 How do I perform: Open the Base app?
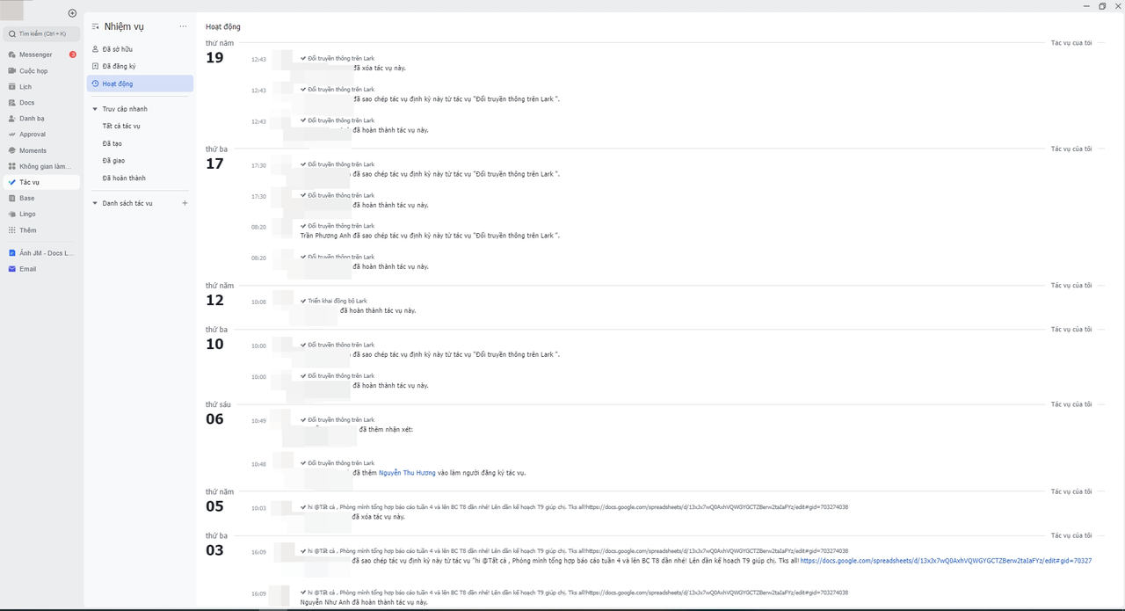pos(26,198)
